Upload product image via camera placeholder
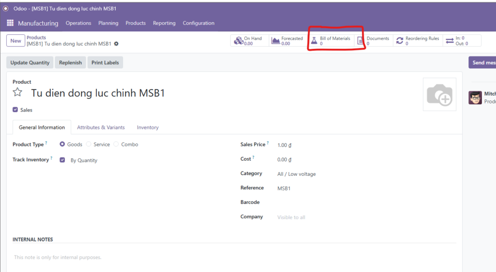 439,95
